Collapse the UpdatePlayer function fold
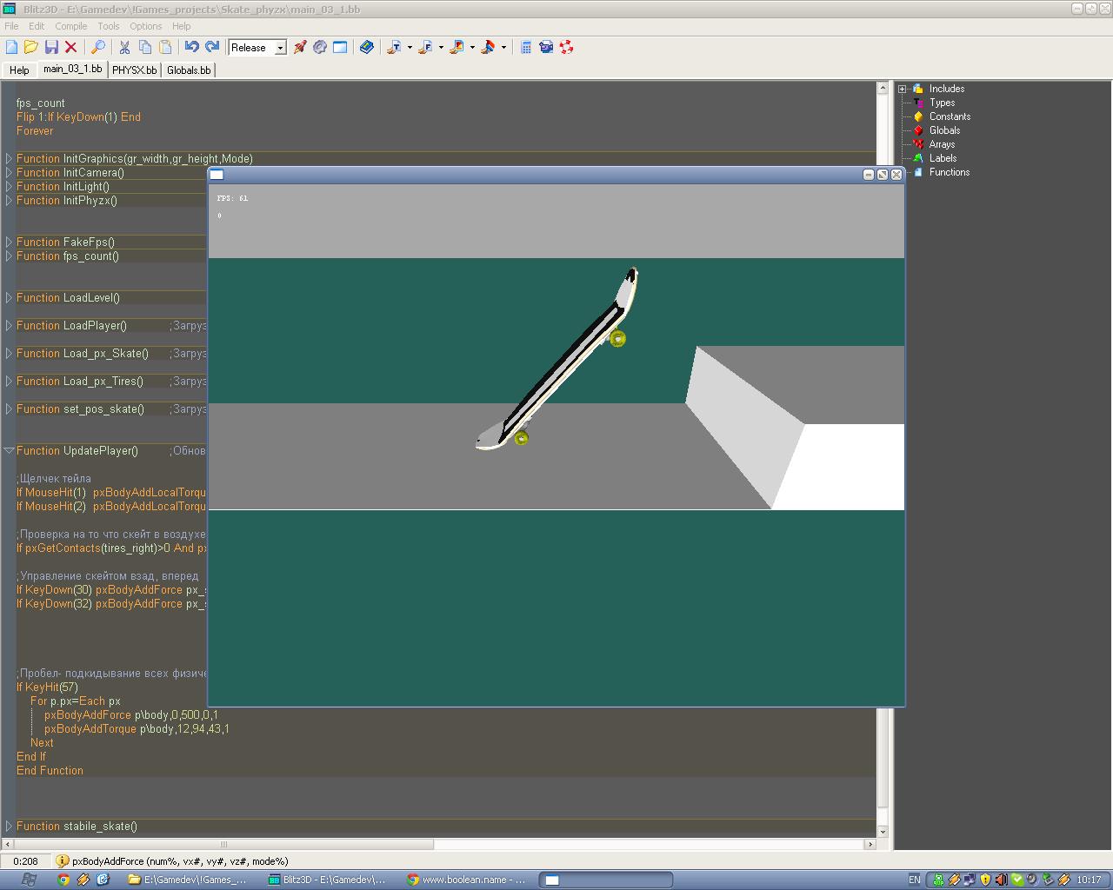1113x890 pixels. click(x=9, y=451)
